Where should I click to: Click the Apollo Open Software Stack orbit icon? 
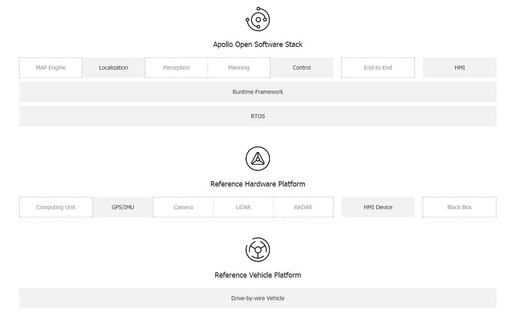[257, 20]
